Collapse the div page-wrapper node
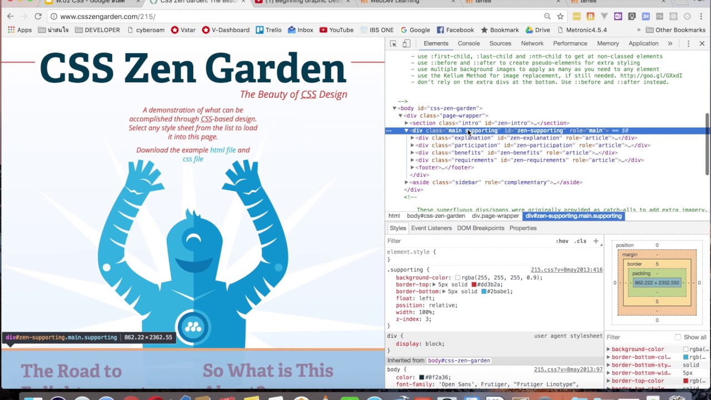This screenshot has width=711, height=400. pyautogui.click(x=400, y=116)
